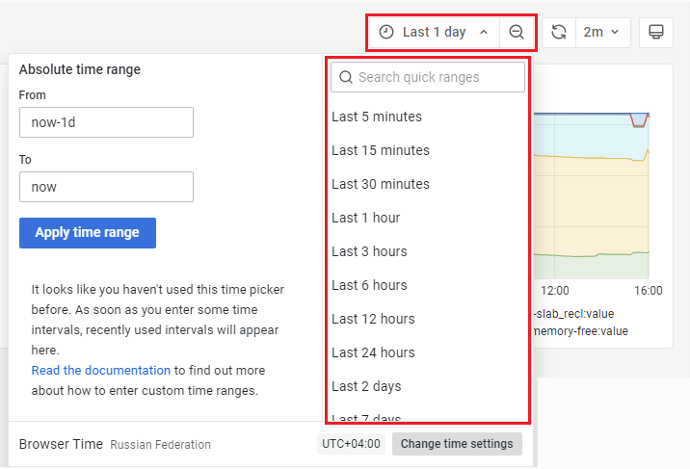Open the 2m refresh interval dropdown
The height and width of the screenshot is (469, 690).
(603, 32)
